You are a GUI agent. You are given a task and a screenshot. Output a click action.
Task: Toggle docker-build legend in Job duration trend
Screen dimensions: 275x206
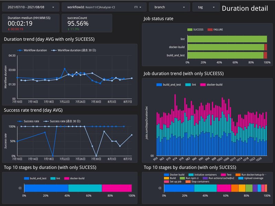click(x=211, y=84)
